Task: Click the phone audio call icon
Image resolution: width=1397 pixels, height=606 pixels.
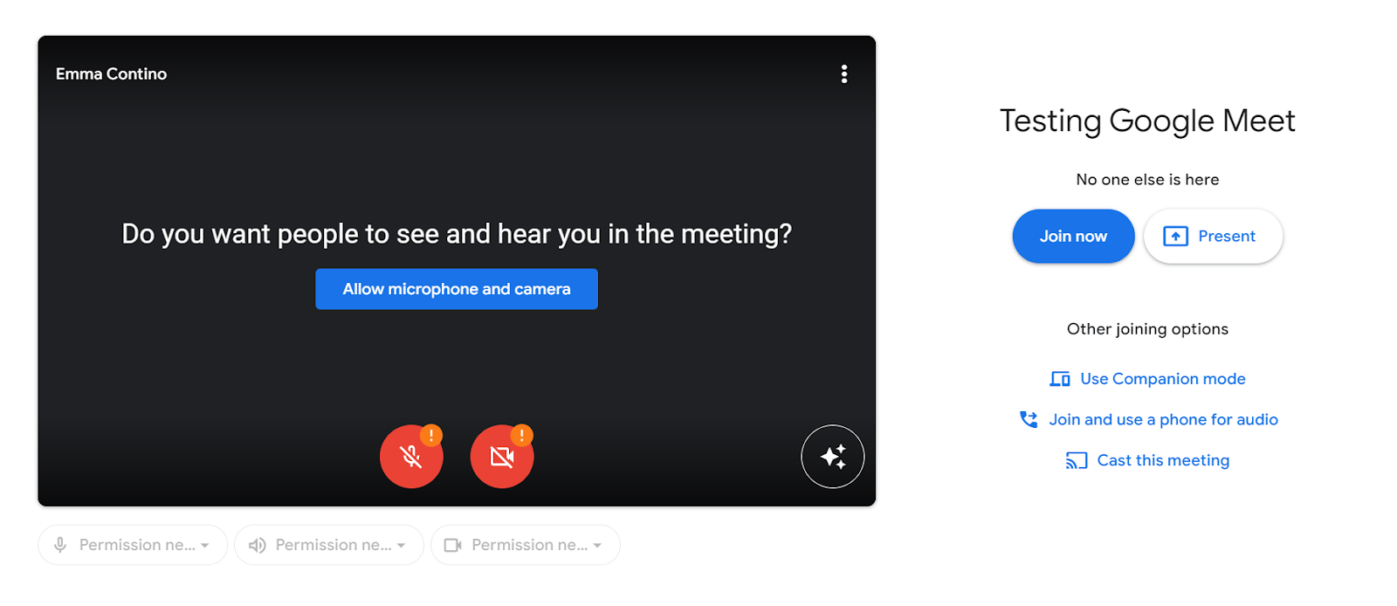Action: [x=1029, y=419]
